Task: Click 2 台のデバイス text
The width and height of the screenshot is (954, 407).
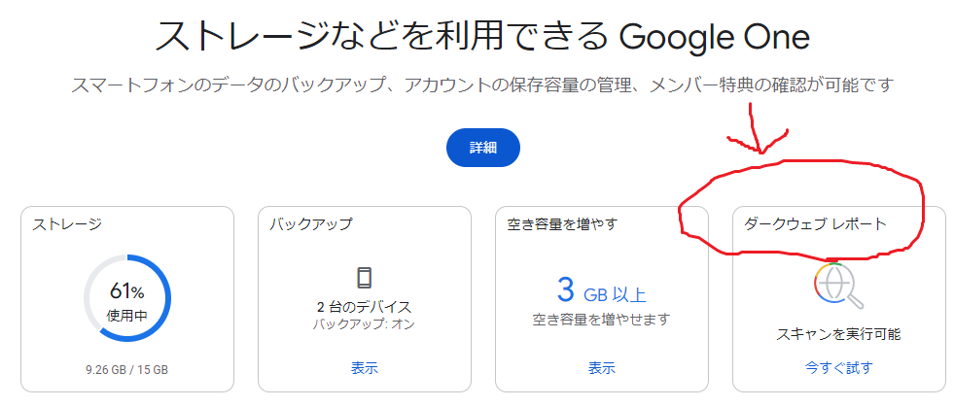Action: 365,307
